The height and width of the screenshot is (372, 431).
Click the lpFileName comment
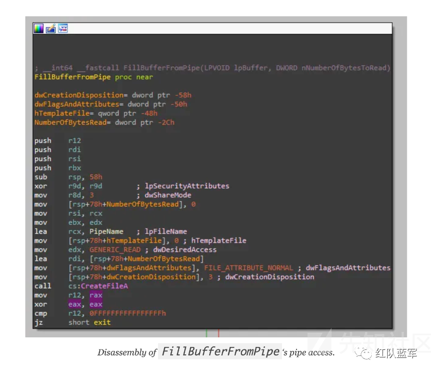click(x=166, y=231)
